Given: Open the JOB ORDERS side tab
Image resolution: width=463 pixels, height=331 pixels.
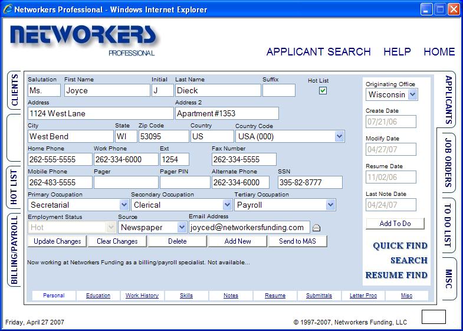Looking at the screenshot, I should [448, 162].
